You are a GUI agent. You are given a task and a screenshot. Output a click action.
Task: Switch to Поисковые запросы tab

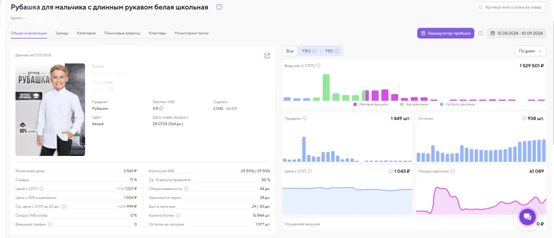[x=122, y=33]
